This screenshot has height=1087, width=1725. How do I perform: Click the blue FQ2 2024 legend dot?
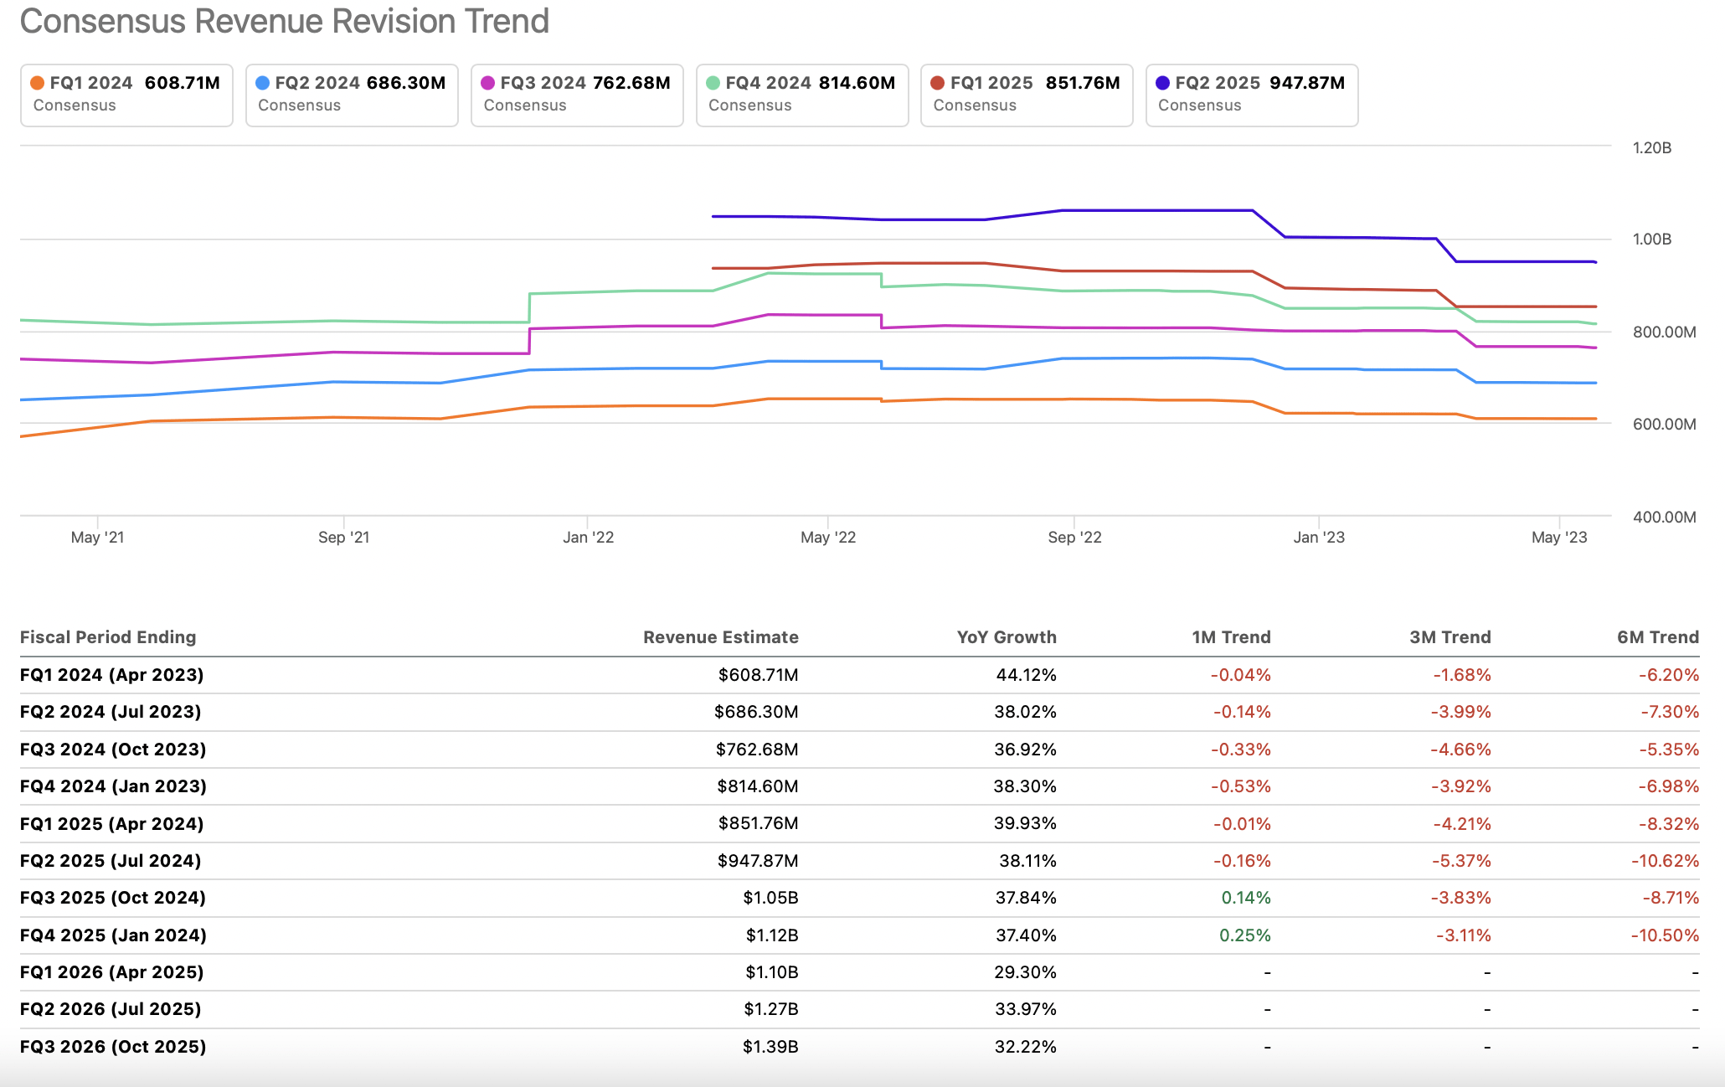pyautogui.click(x=262, y=83)
